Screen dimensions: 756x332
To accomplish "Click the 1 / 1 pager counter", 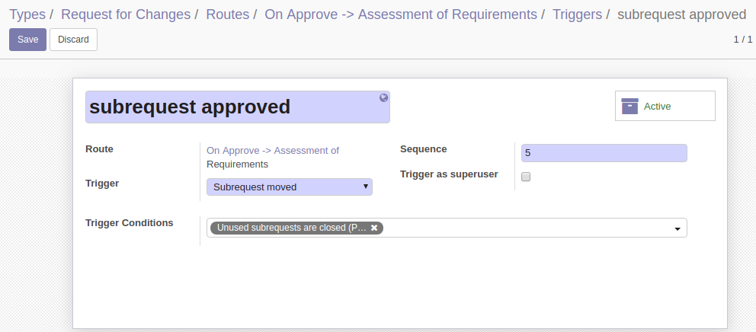I will click(743, 40).
